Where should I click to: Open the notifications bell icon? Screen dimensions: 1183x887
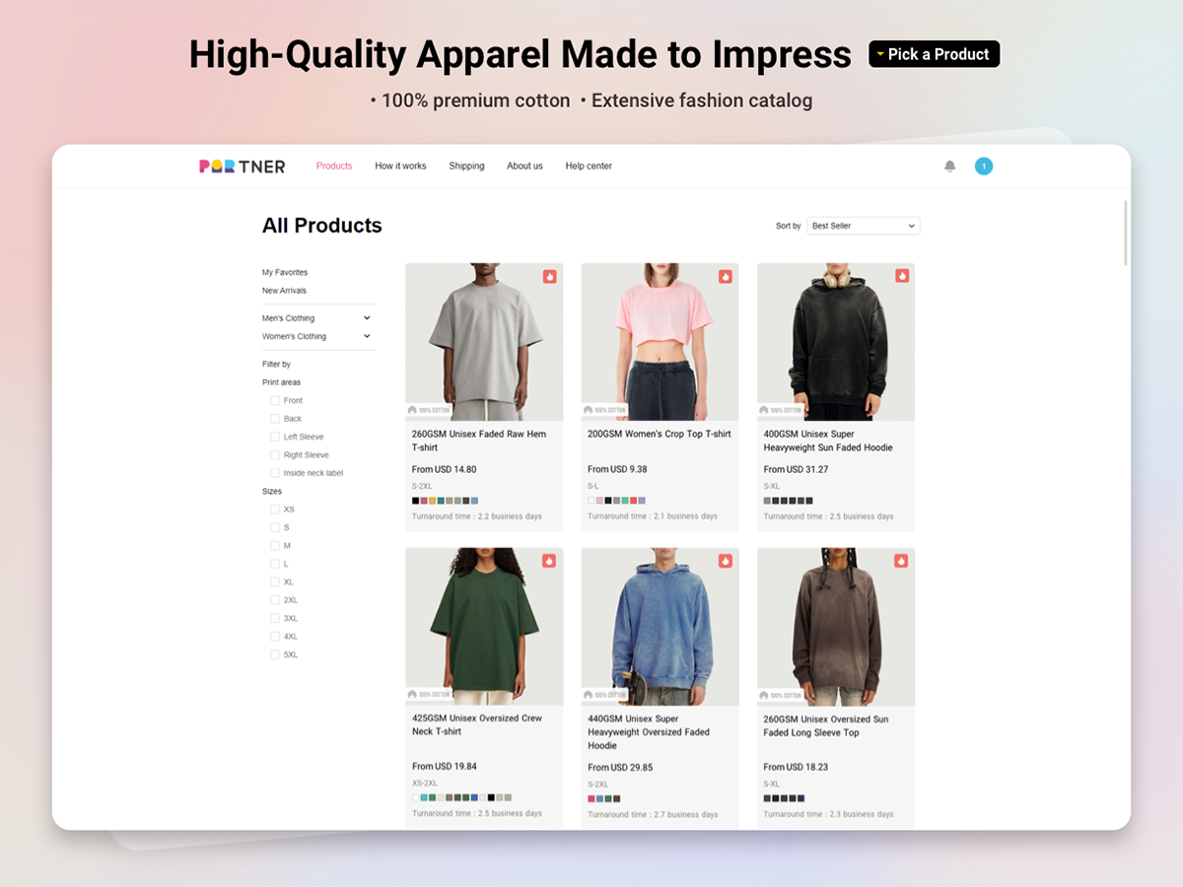coord(950,167)
